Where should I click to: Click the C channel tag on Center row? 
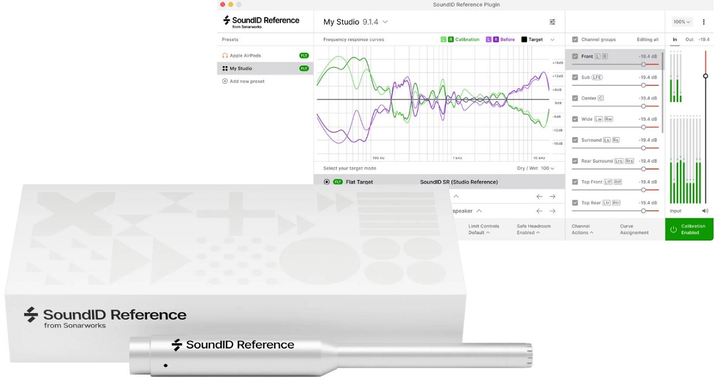601,98
